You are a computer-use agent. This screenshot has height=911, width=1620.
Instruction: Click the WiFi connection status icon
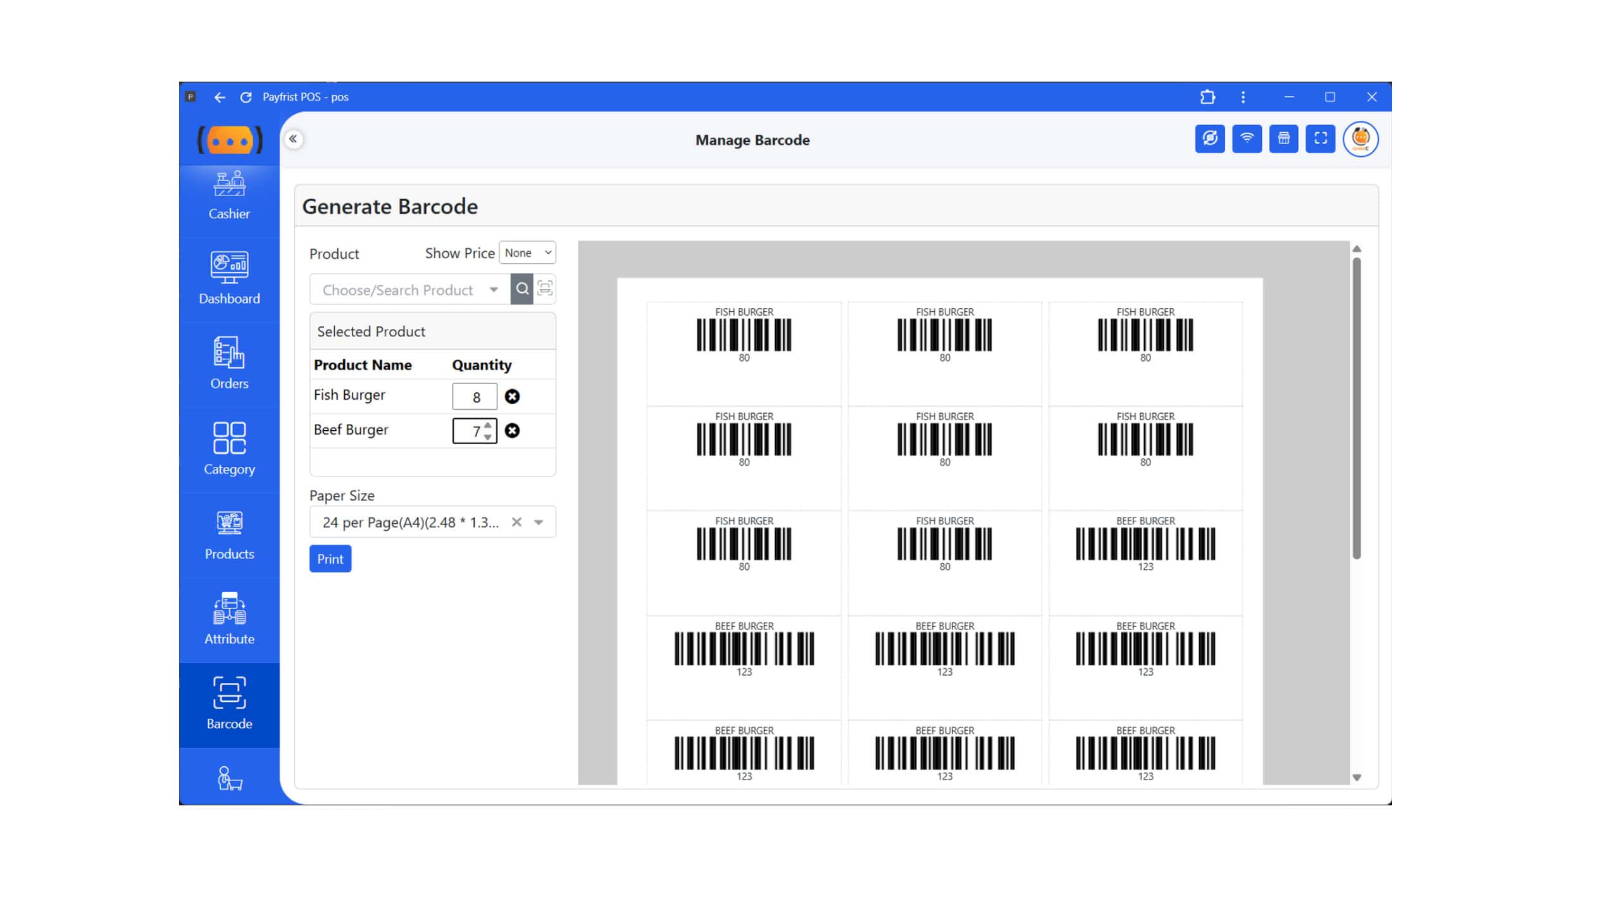[1246, 139]
